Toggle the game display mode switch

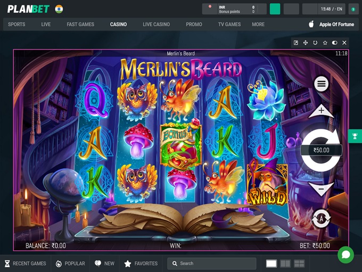tap(334, 43)
